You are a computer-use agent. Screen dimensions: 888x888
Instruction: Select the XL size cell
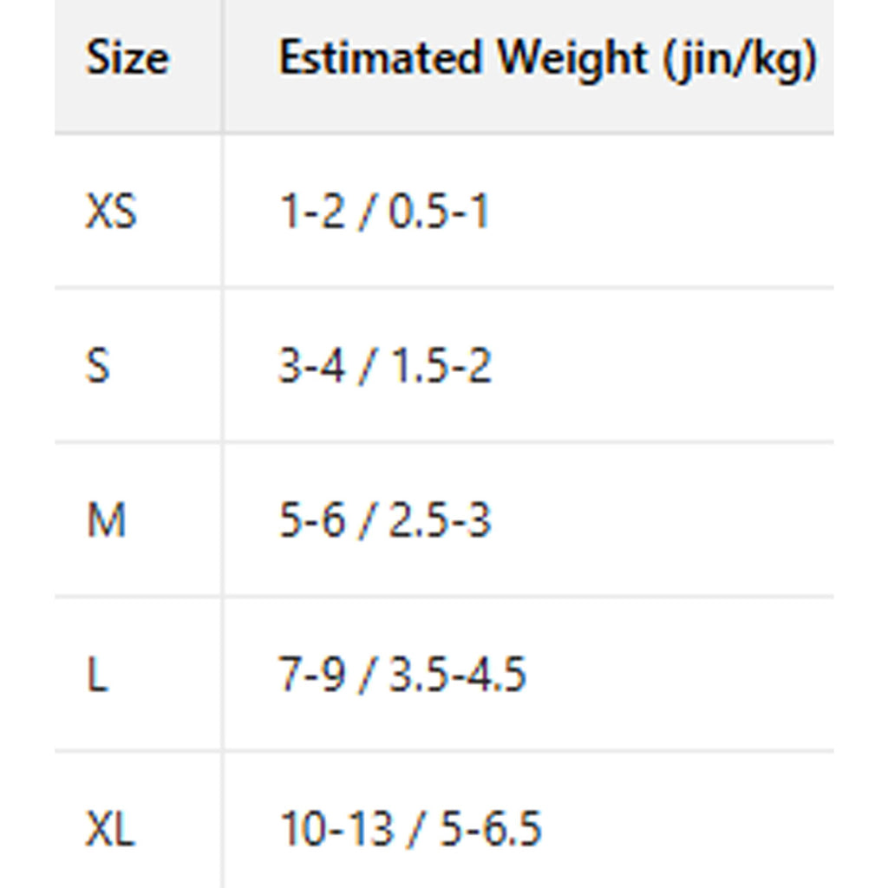coord(110,829)
